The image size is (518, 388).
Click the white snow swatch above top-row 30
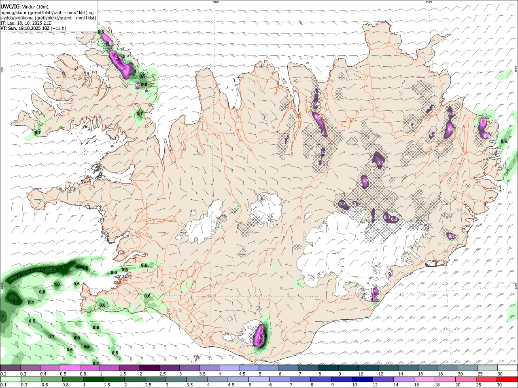(x=508, y=368)
